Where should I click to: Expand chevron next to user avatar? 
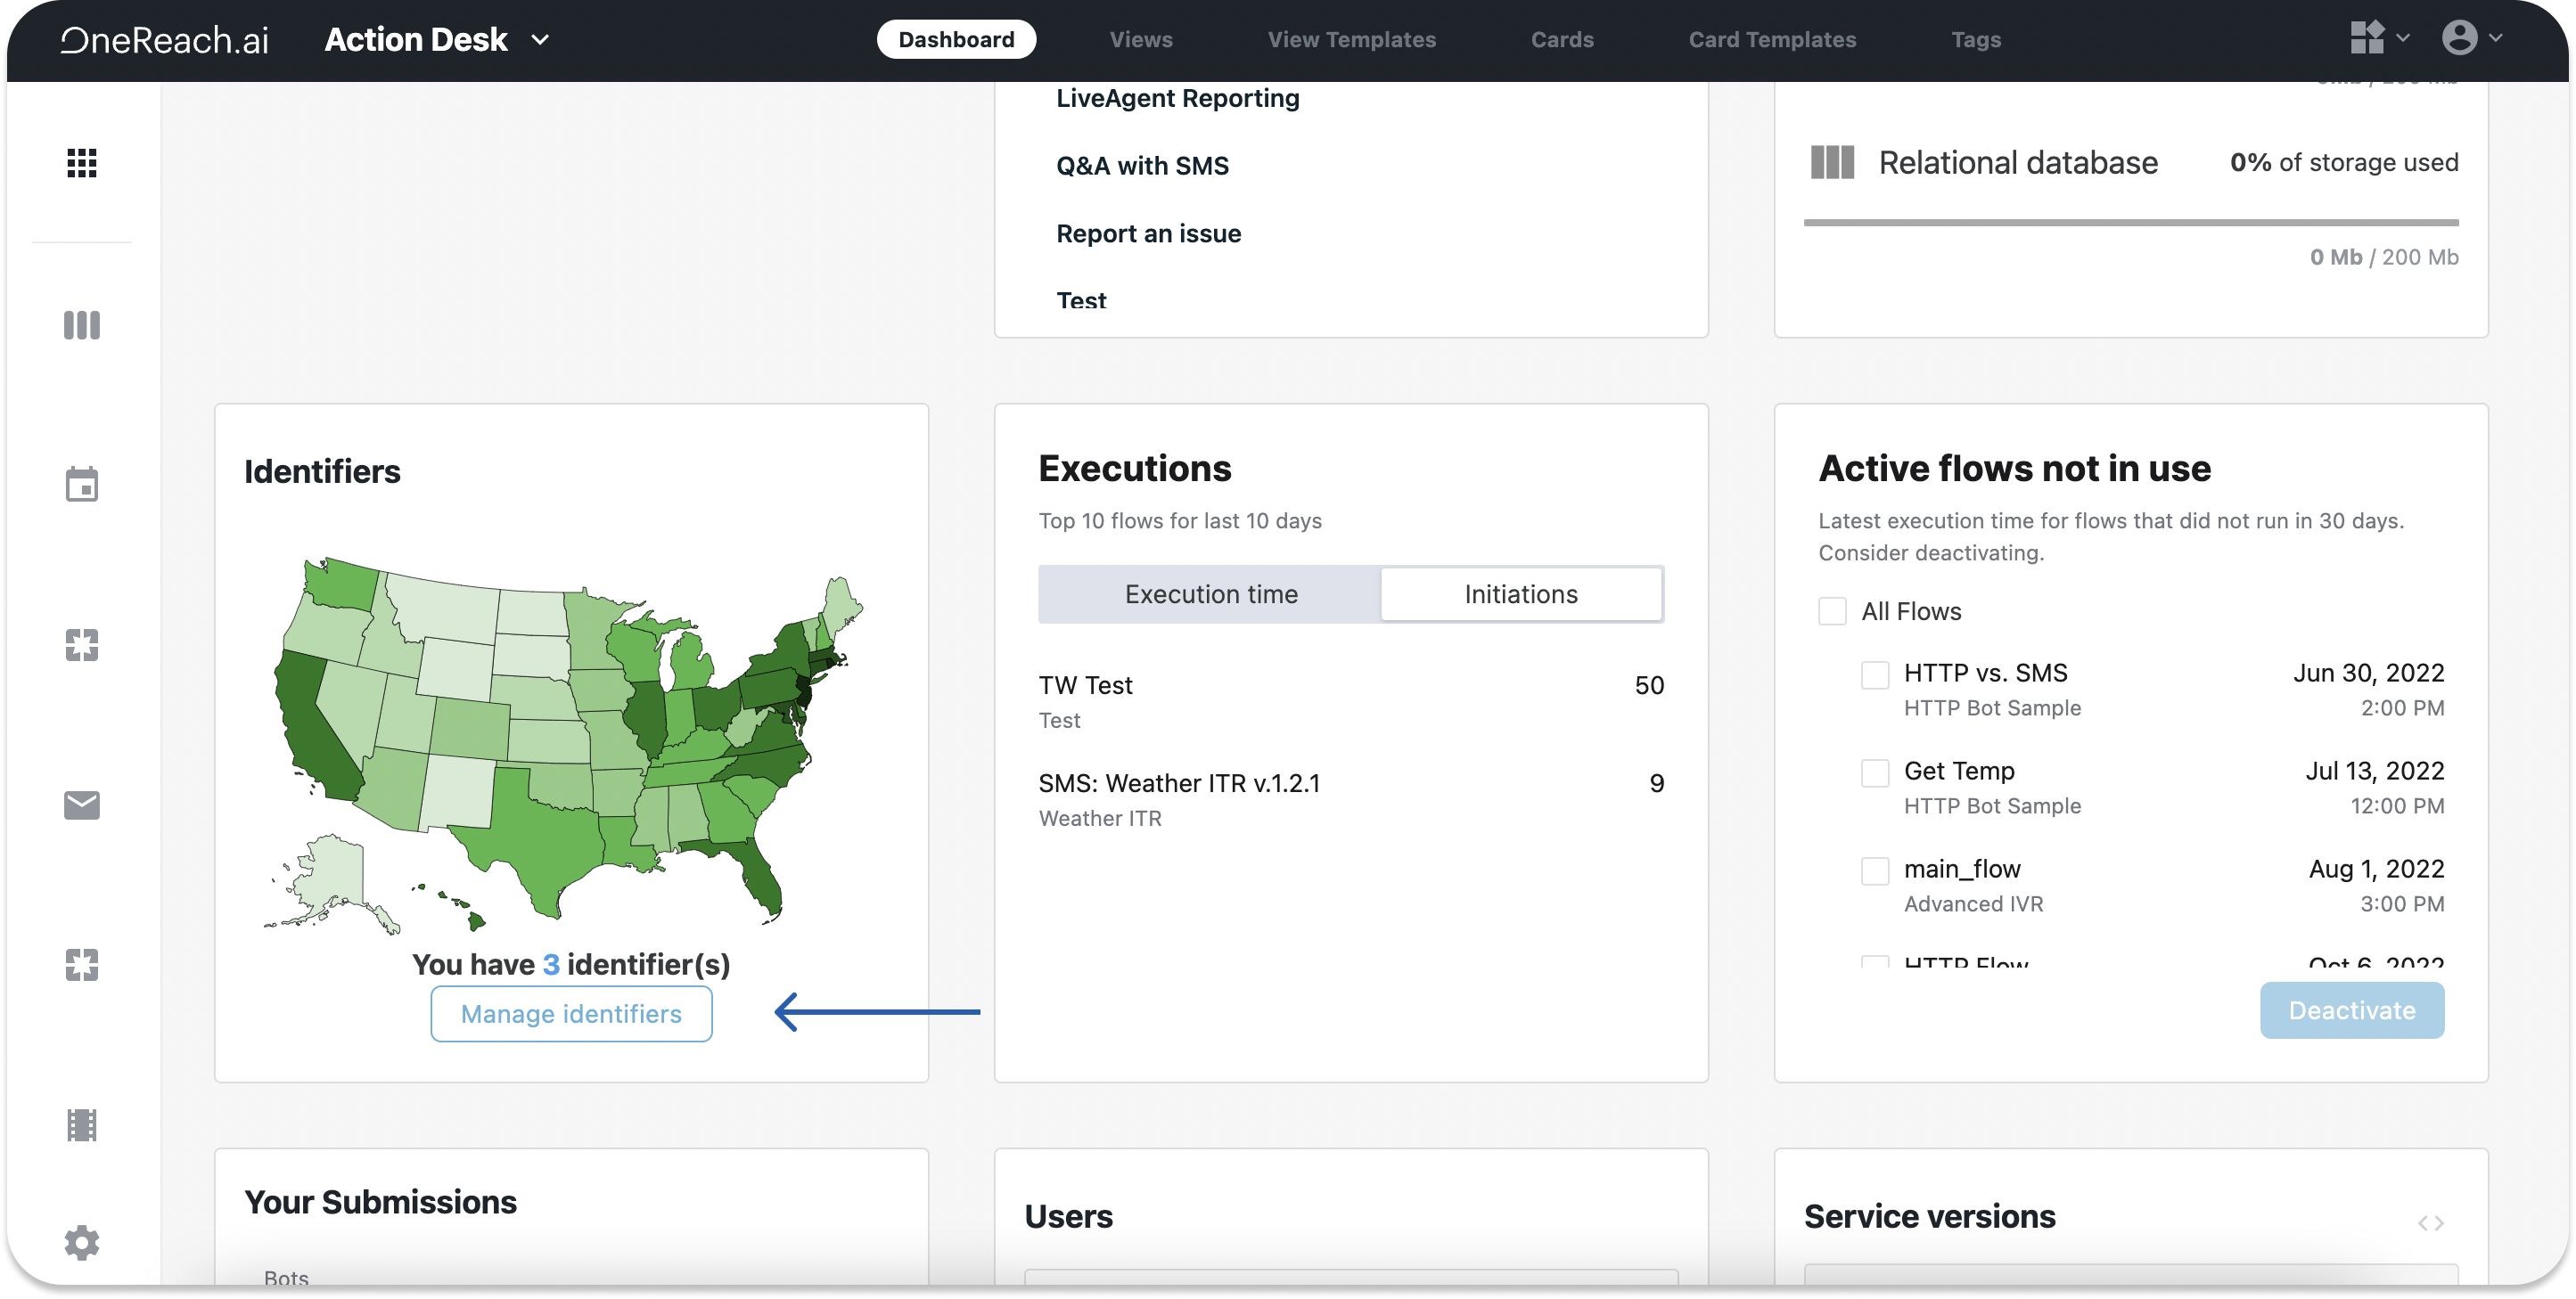[x=2496, y=38]
